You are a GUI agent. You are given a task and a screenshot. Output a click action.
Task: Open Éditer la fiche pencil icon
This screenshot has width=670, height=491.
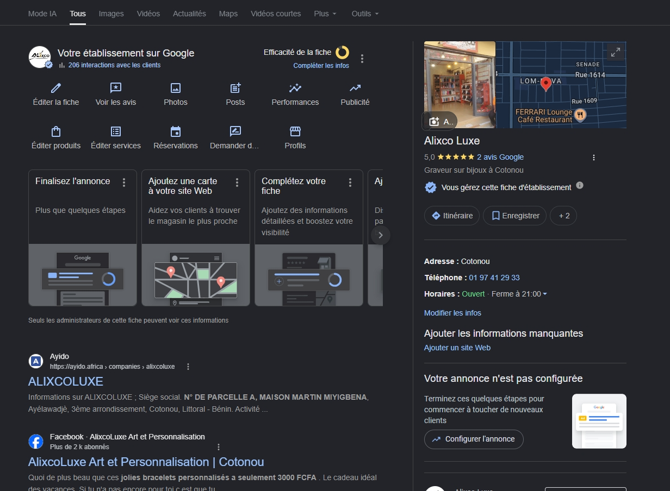click(56, 88)
